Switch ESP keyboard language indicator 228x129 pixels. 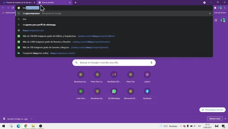(199, 126)
